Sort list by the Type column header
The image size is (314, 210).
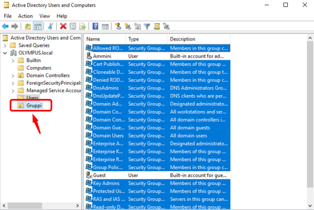click(133, 39)
